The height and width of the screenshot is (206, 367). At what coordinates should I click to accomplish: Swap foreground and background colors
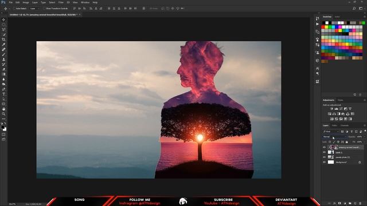pyautogui.click(x=5, y=124)
